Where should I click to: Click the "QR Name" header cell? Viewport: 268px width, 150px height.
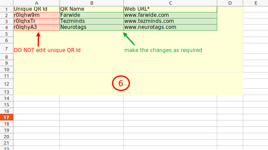92,9
